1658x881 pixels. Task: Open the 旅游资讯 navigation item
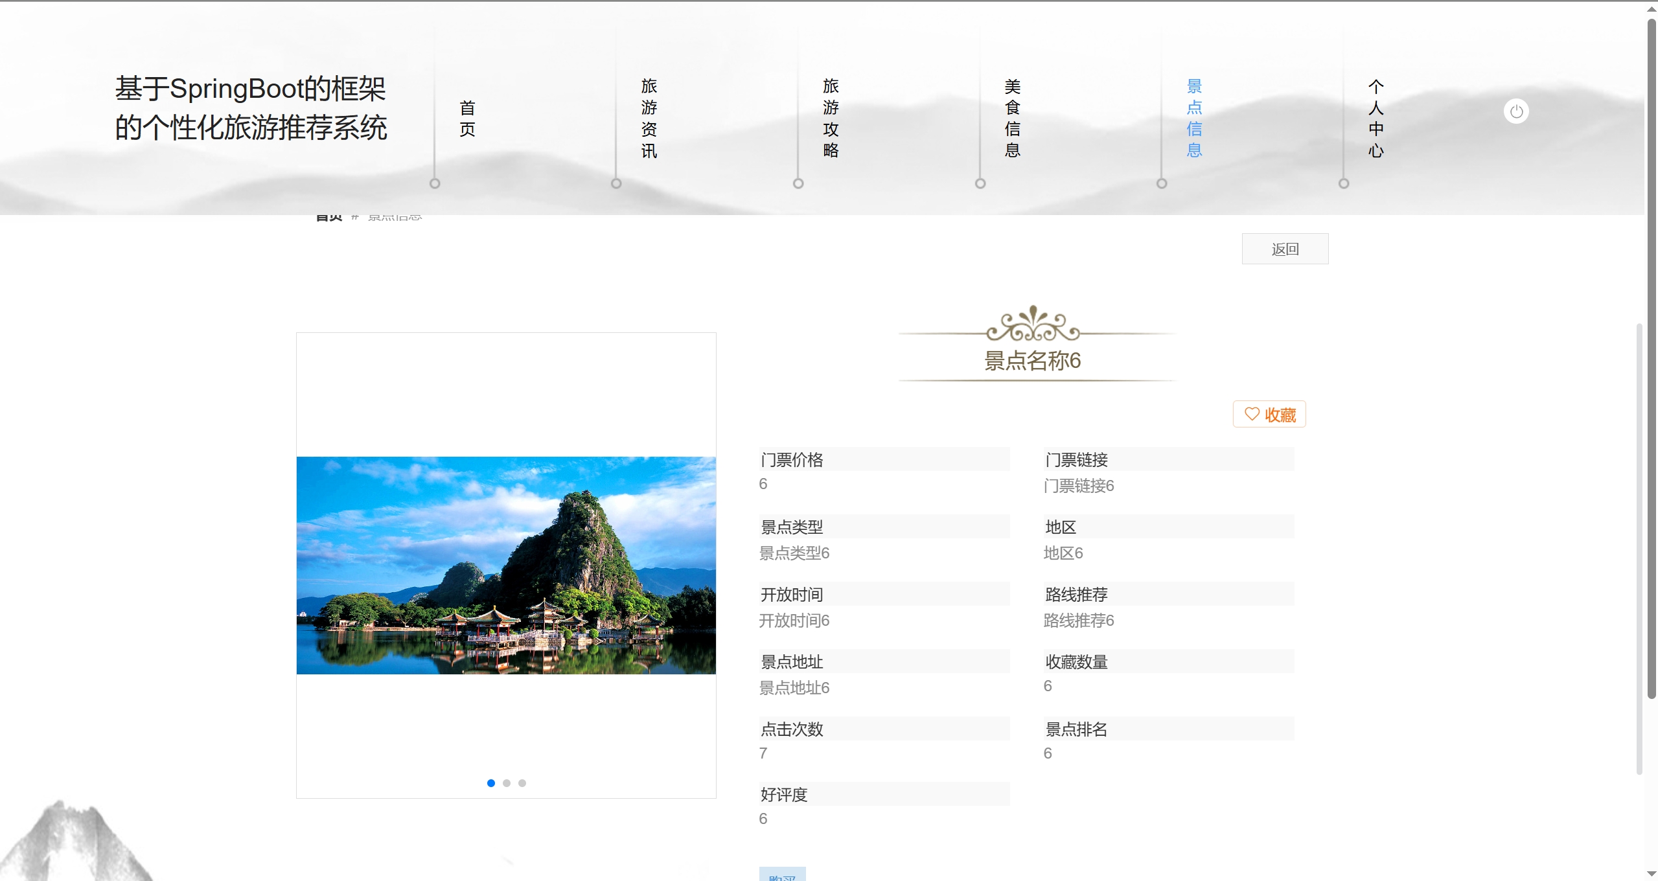pos(649,119)
